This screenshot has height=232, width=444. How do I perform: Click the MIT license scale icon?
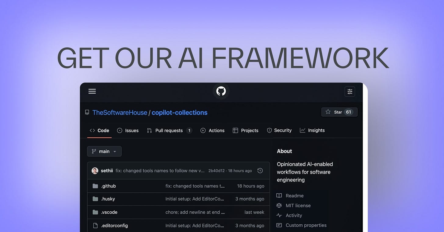279,206
